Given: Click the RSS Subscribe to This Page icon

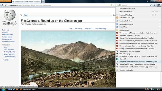Looking at the screenshot, I should 117,18.
